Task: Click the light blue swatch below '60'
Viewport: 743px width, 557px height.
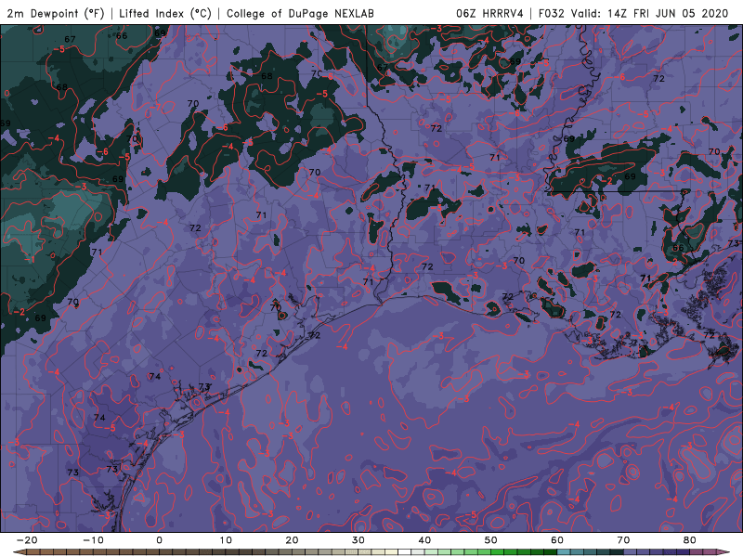Action: [564, 551]
